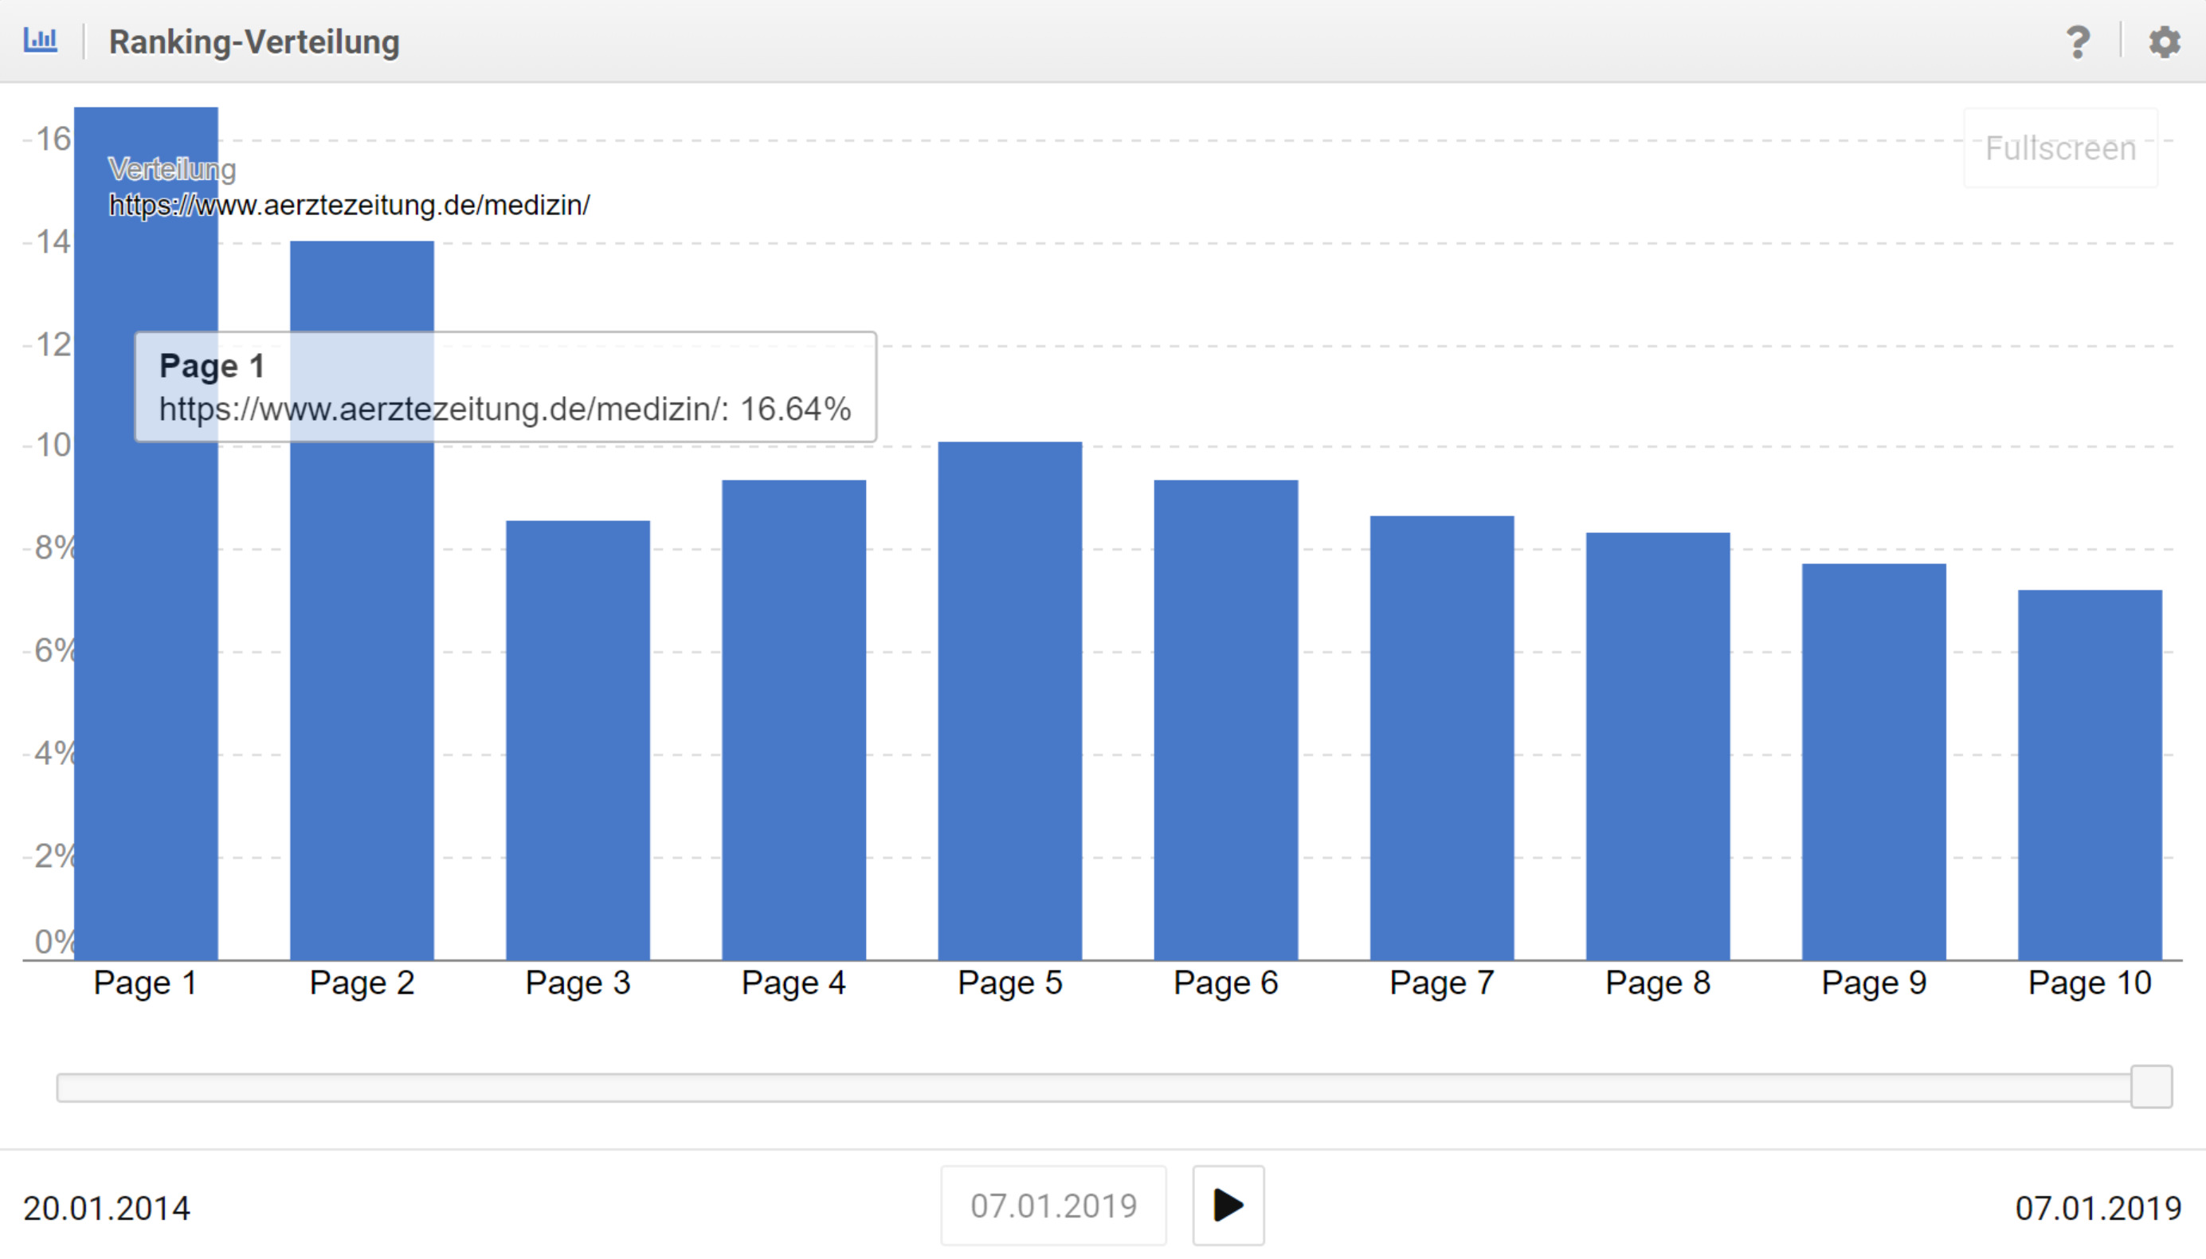
Task: Click the 07.01.2019 date input field
Action: tap(1053, 1206)
